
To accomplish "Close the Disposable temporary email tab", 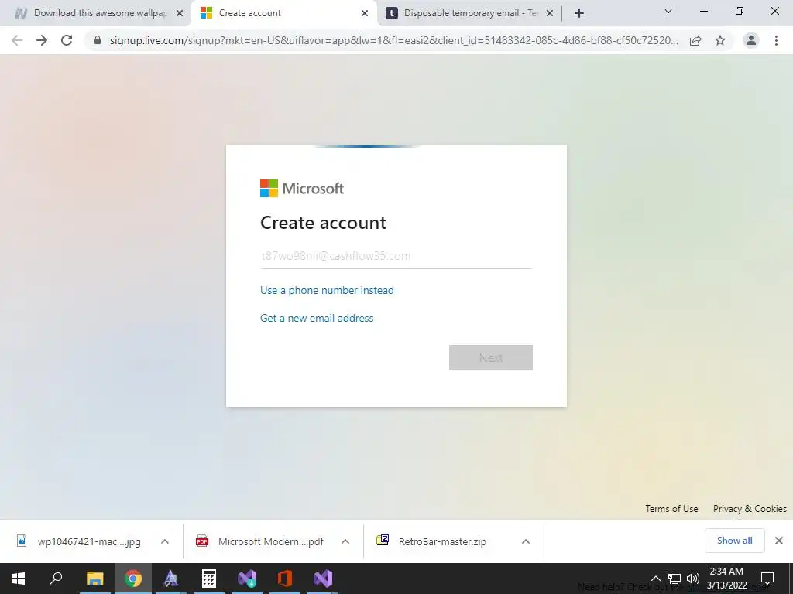I will [550, 13].
